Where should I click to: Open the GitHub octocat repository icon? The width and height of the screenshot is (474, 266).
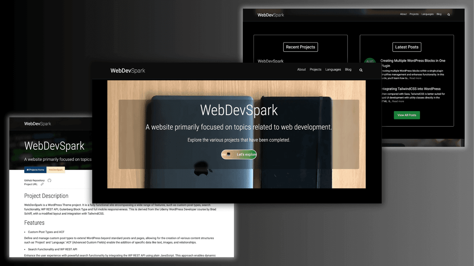[x=49, y=180]
